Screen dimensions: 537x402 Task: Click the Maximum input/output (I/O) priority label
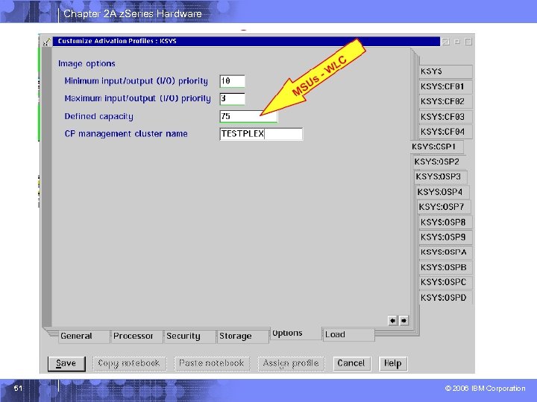click(x=138, y=99)
